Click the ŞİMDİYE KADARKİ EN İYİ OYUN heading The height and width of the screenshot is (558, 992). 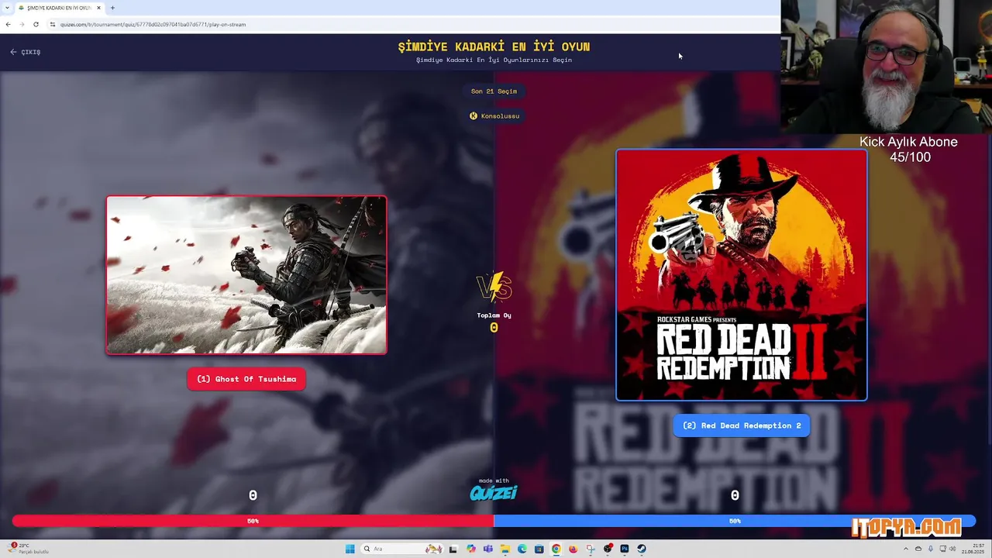(x=494, y=46)
